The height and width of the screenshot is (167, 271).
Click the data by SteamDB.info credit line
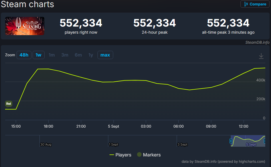click(223, 162)
